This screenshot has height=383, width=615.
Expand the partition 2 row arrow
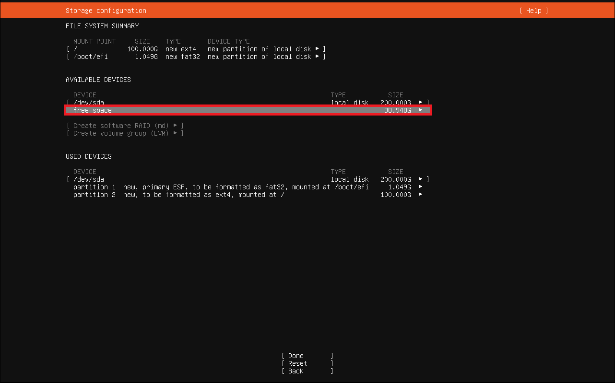pos(421,195)
